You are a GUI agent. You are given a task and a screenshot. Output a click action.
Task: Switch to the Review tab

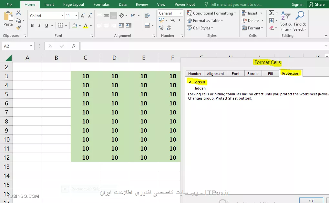point(142,5)
